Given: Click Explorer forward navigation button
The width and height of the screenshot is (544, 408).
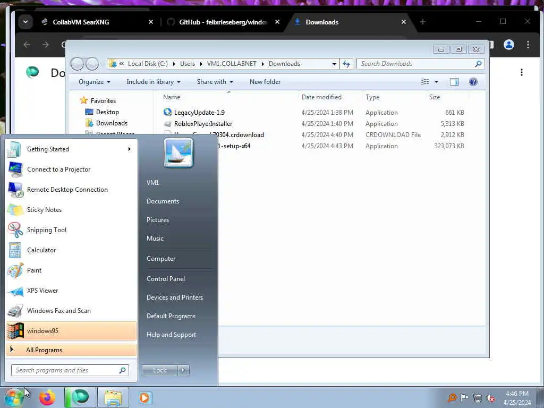Looking at the screenshot, I should click(92, 64).
